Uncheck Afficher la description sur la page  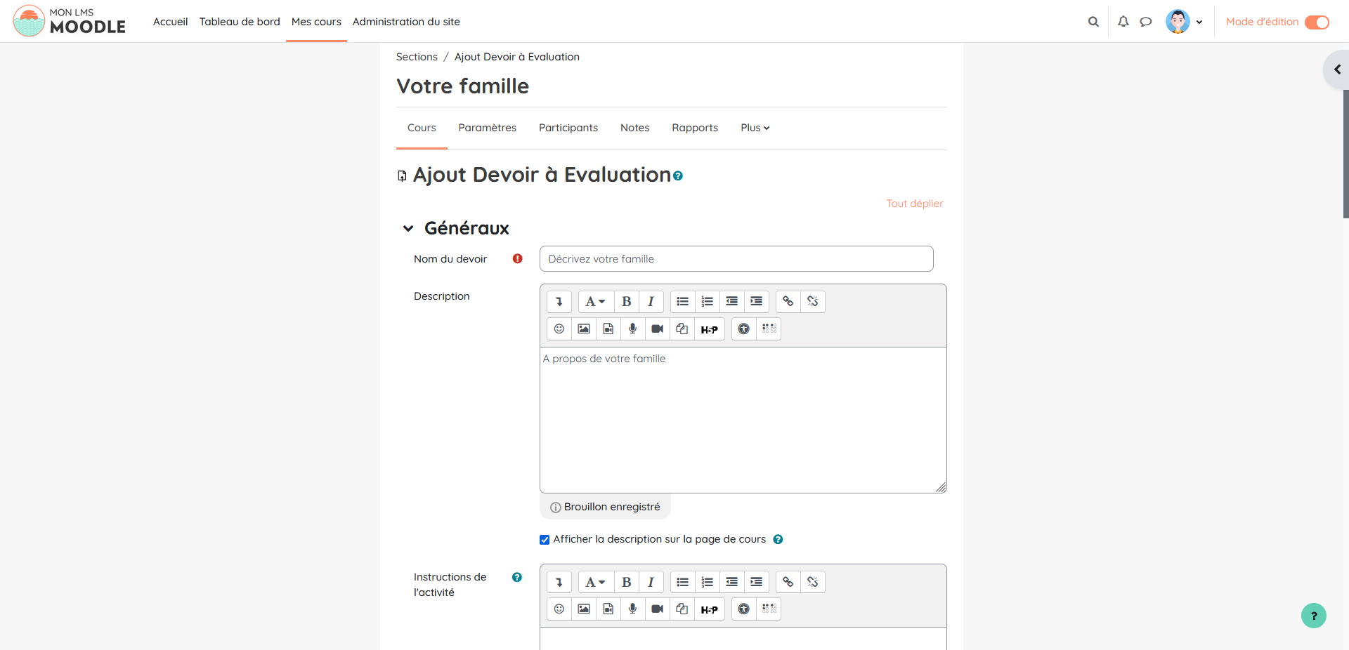(x=545, y=540)
